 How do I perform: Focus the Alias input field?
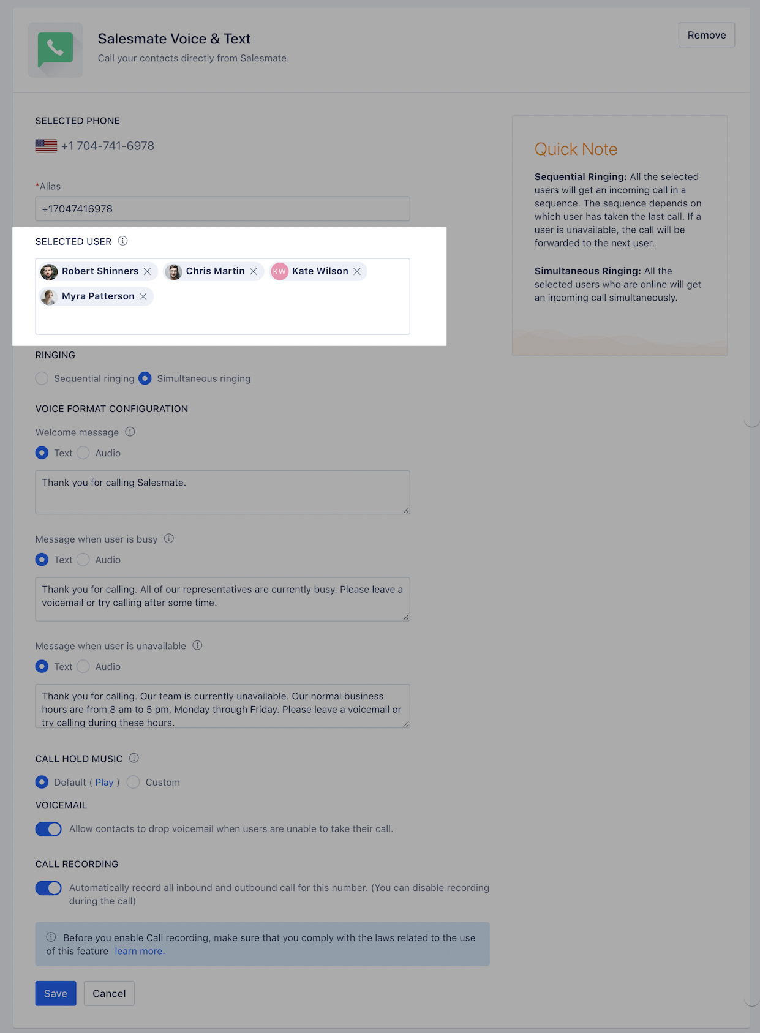pos(222,209)
